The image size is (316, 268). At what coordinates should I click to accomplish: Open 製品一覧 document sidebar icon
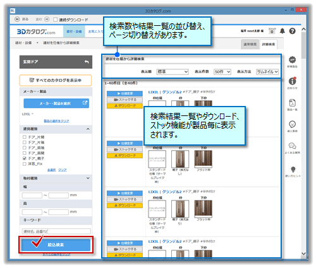pos(292,103)
